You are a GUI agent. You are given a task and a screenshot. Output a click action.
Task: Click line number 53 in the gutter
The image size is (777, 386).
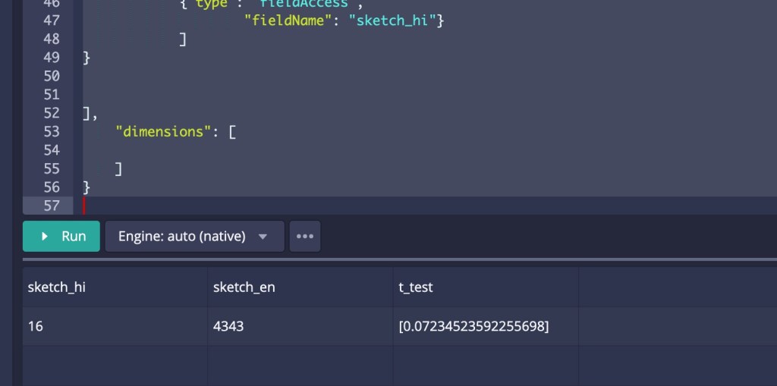point(52,131)
